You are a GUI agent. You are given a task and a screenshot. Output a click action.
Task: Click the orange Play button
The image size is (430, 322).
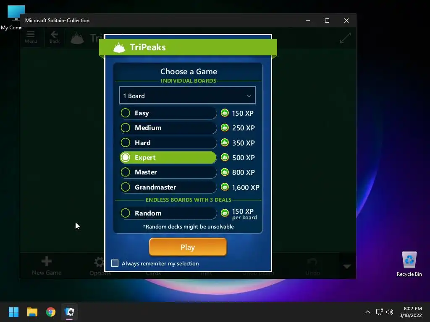(188, 247)
